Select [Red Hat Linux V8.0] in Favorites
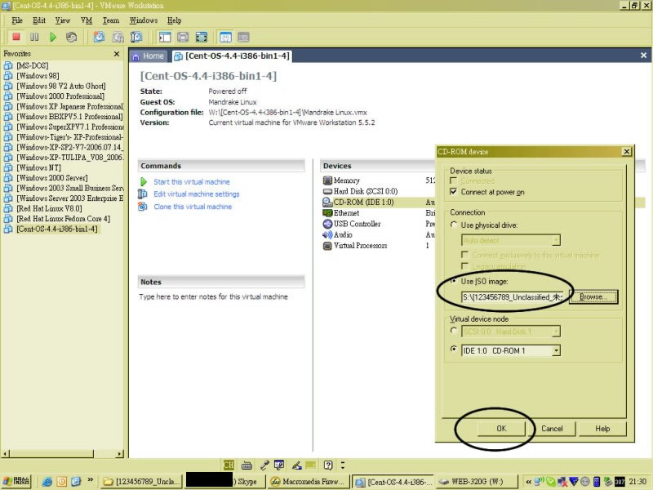 (49, 209)
